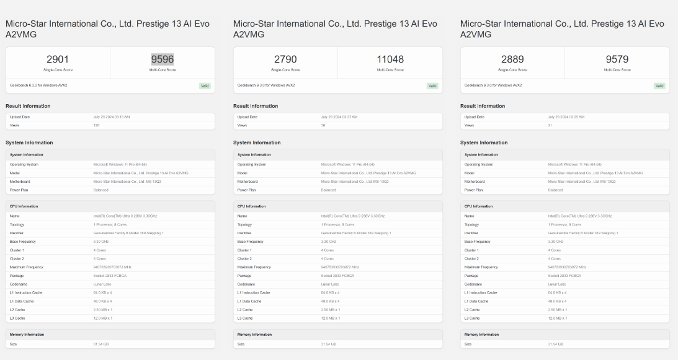This screenshot has height=360, width=678.
Task: Click the Package Socket 2833 FCBGA row in 2790 result
Action: pos(337,276)
